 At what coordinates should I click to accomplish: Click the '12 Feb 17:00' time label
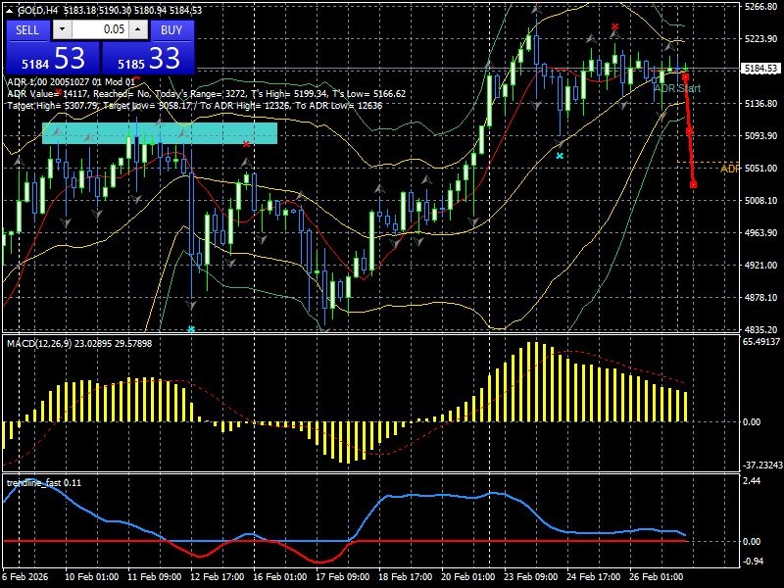coord(217,577)
